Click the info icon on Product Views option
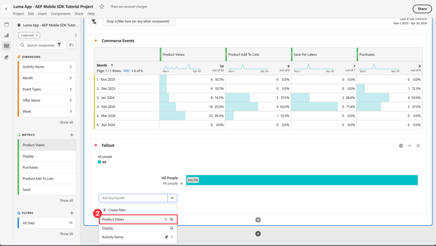 pos(166,219)
